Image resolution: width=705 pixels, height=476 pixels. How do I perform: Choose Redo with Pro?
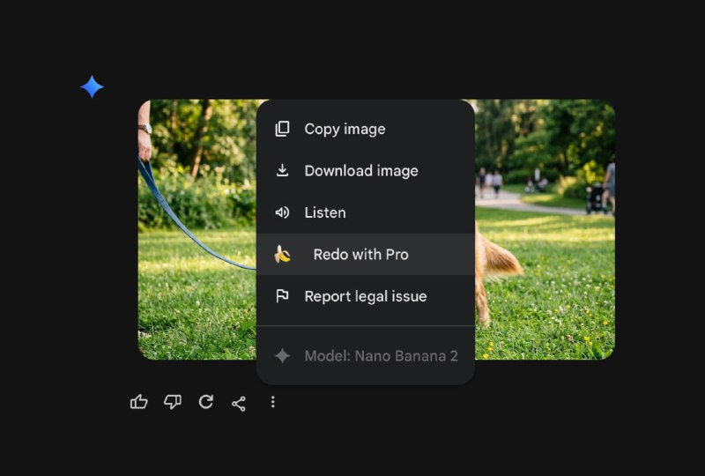[x=360, y=255]
